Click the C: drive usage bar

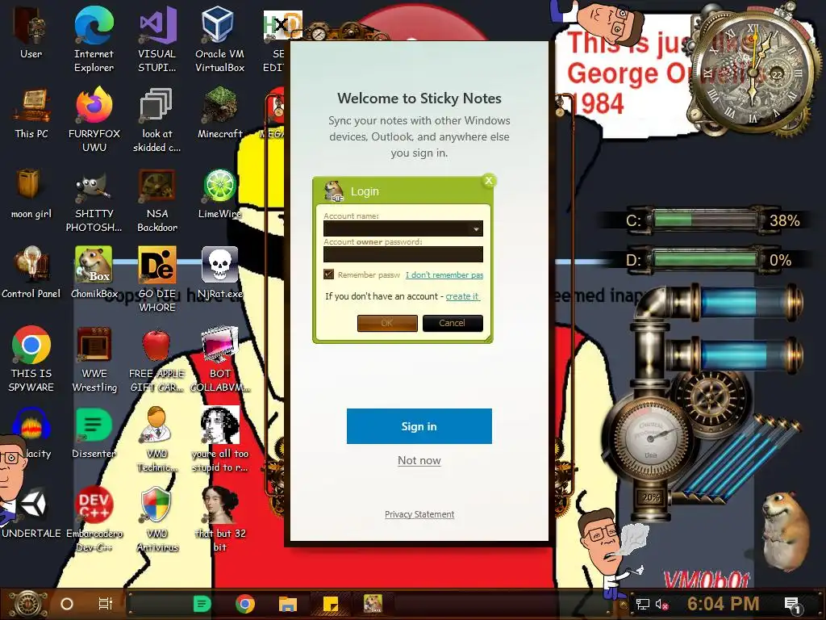(x=705, y=220)
